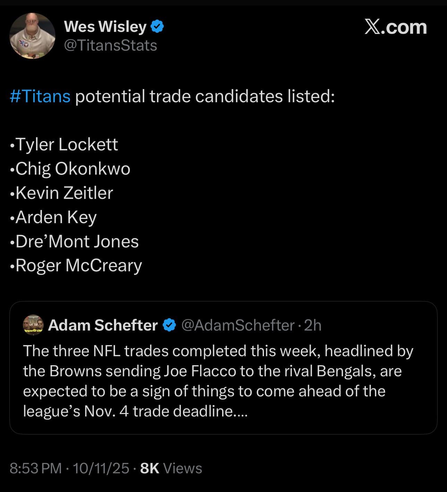Image resolution: width=447 pixels, height=492 pixels.
Task: Click Wes Wisley's blue verified badge
Action: (x=158, y=27)
